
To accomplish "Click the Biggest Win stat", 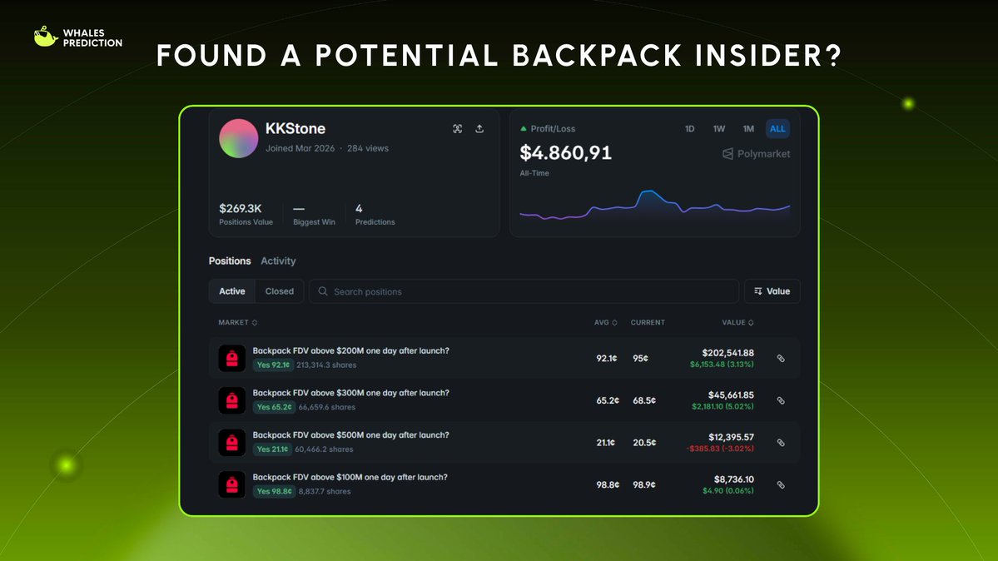I will (x=314, y=214).
